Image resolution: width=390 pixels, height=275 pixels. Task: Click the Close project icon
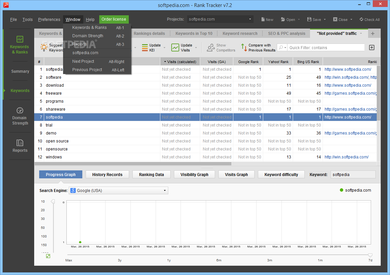coord(335,19)
